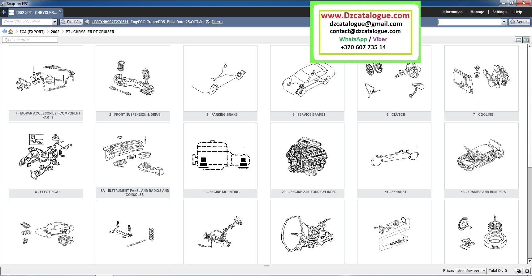Open the Filters link
This screenshot has width=532, height=276.
(x=217, y=22)
